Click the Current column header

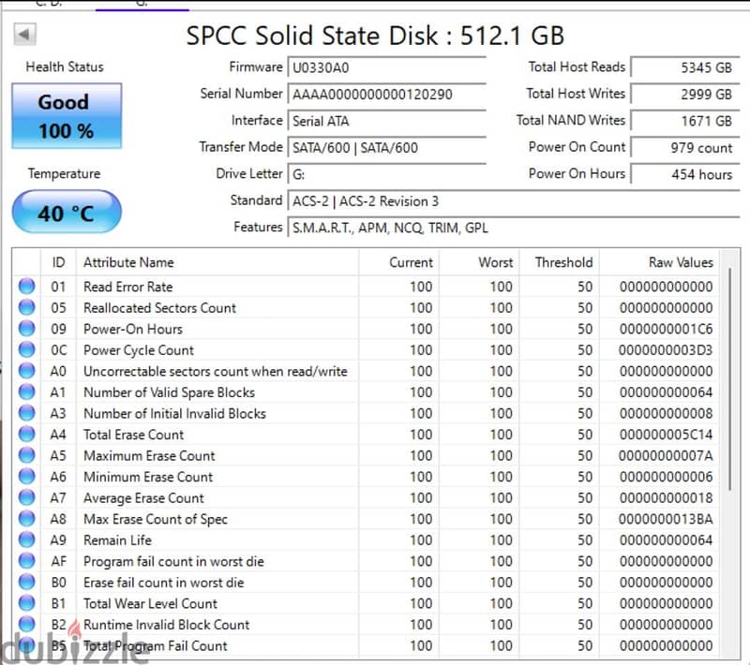(x=398, y=262)
